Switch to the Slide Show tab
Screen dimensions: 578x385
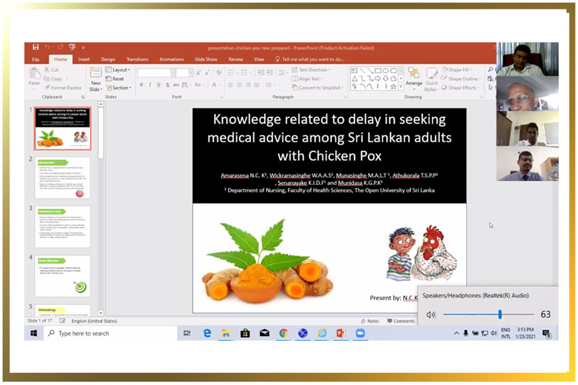pos(206,59)
